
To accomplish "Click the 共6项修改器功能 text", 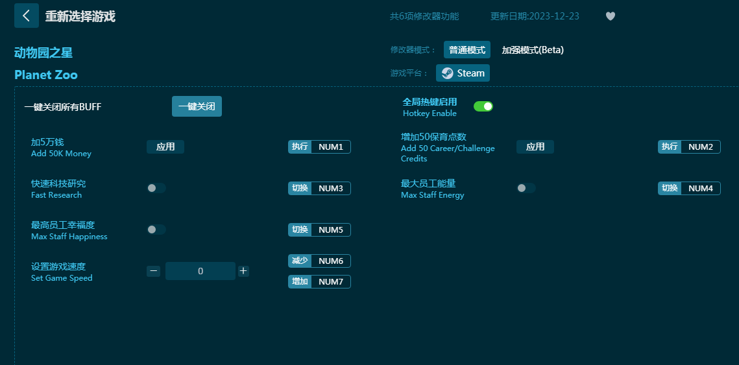I will click(424, 16).
